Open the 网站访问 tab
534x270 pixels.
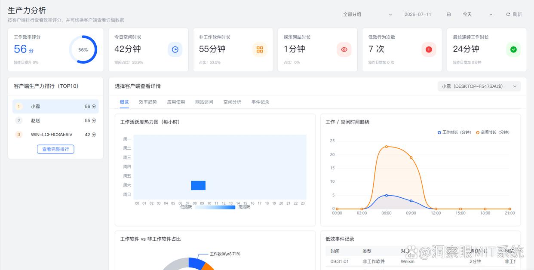204,102
